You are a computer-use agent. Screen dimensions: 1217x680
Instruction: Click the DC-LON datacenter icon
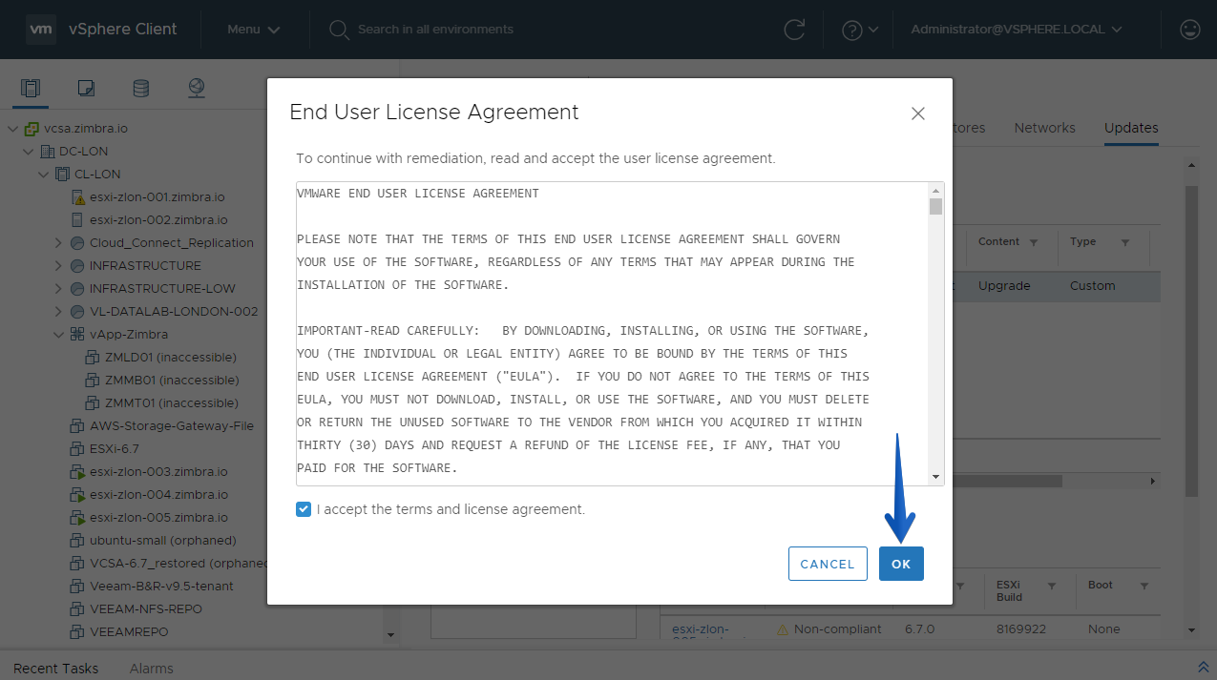48,152
